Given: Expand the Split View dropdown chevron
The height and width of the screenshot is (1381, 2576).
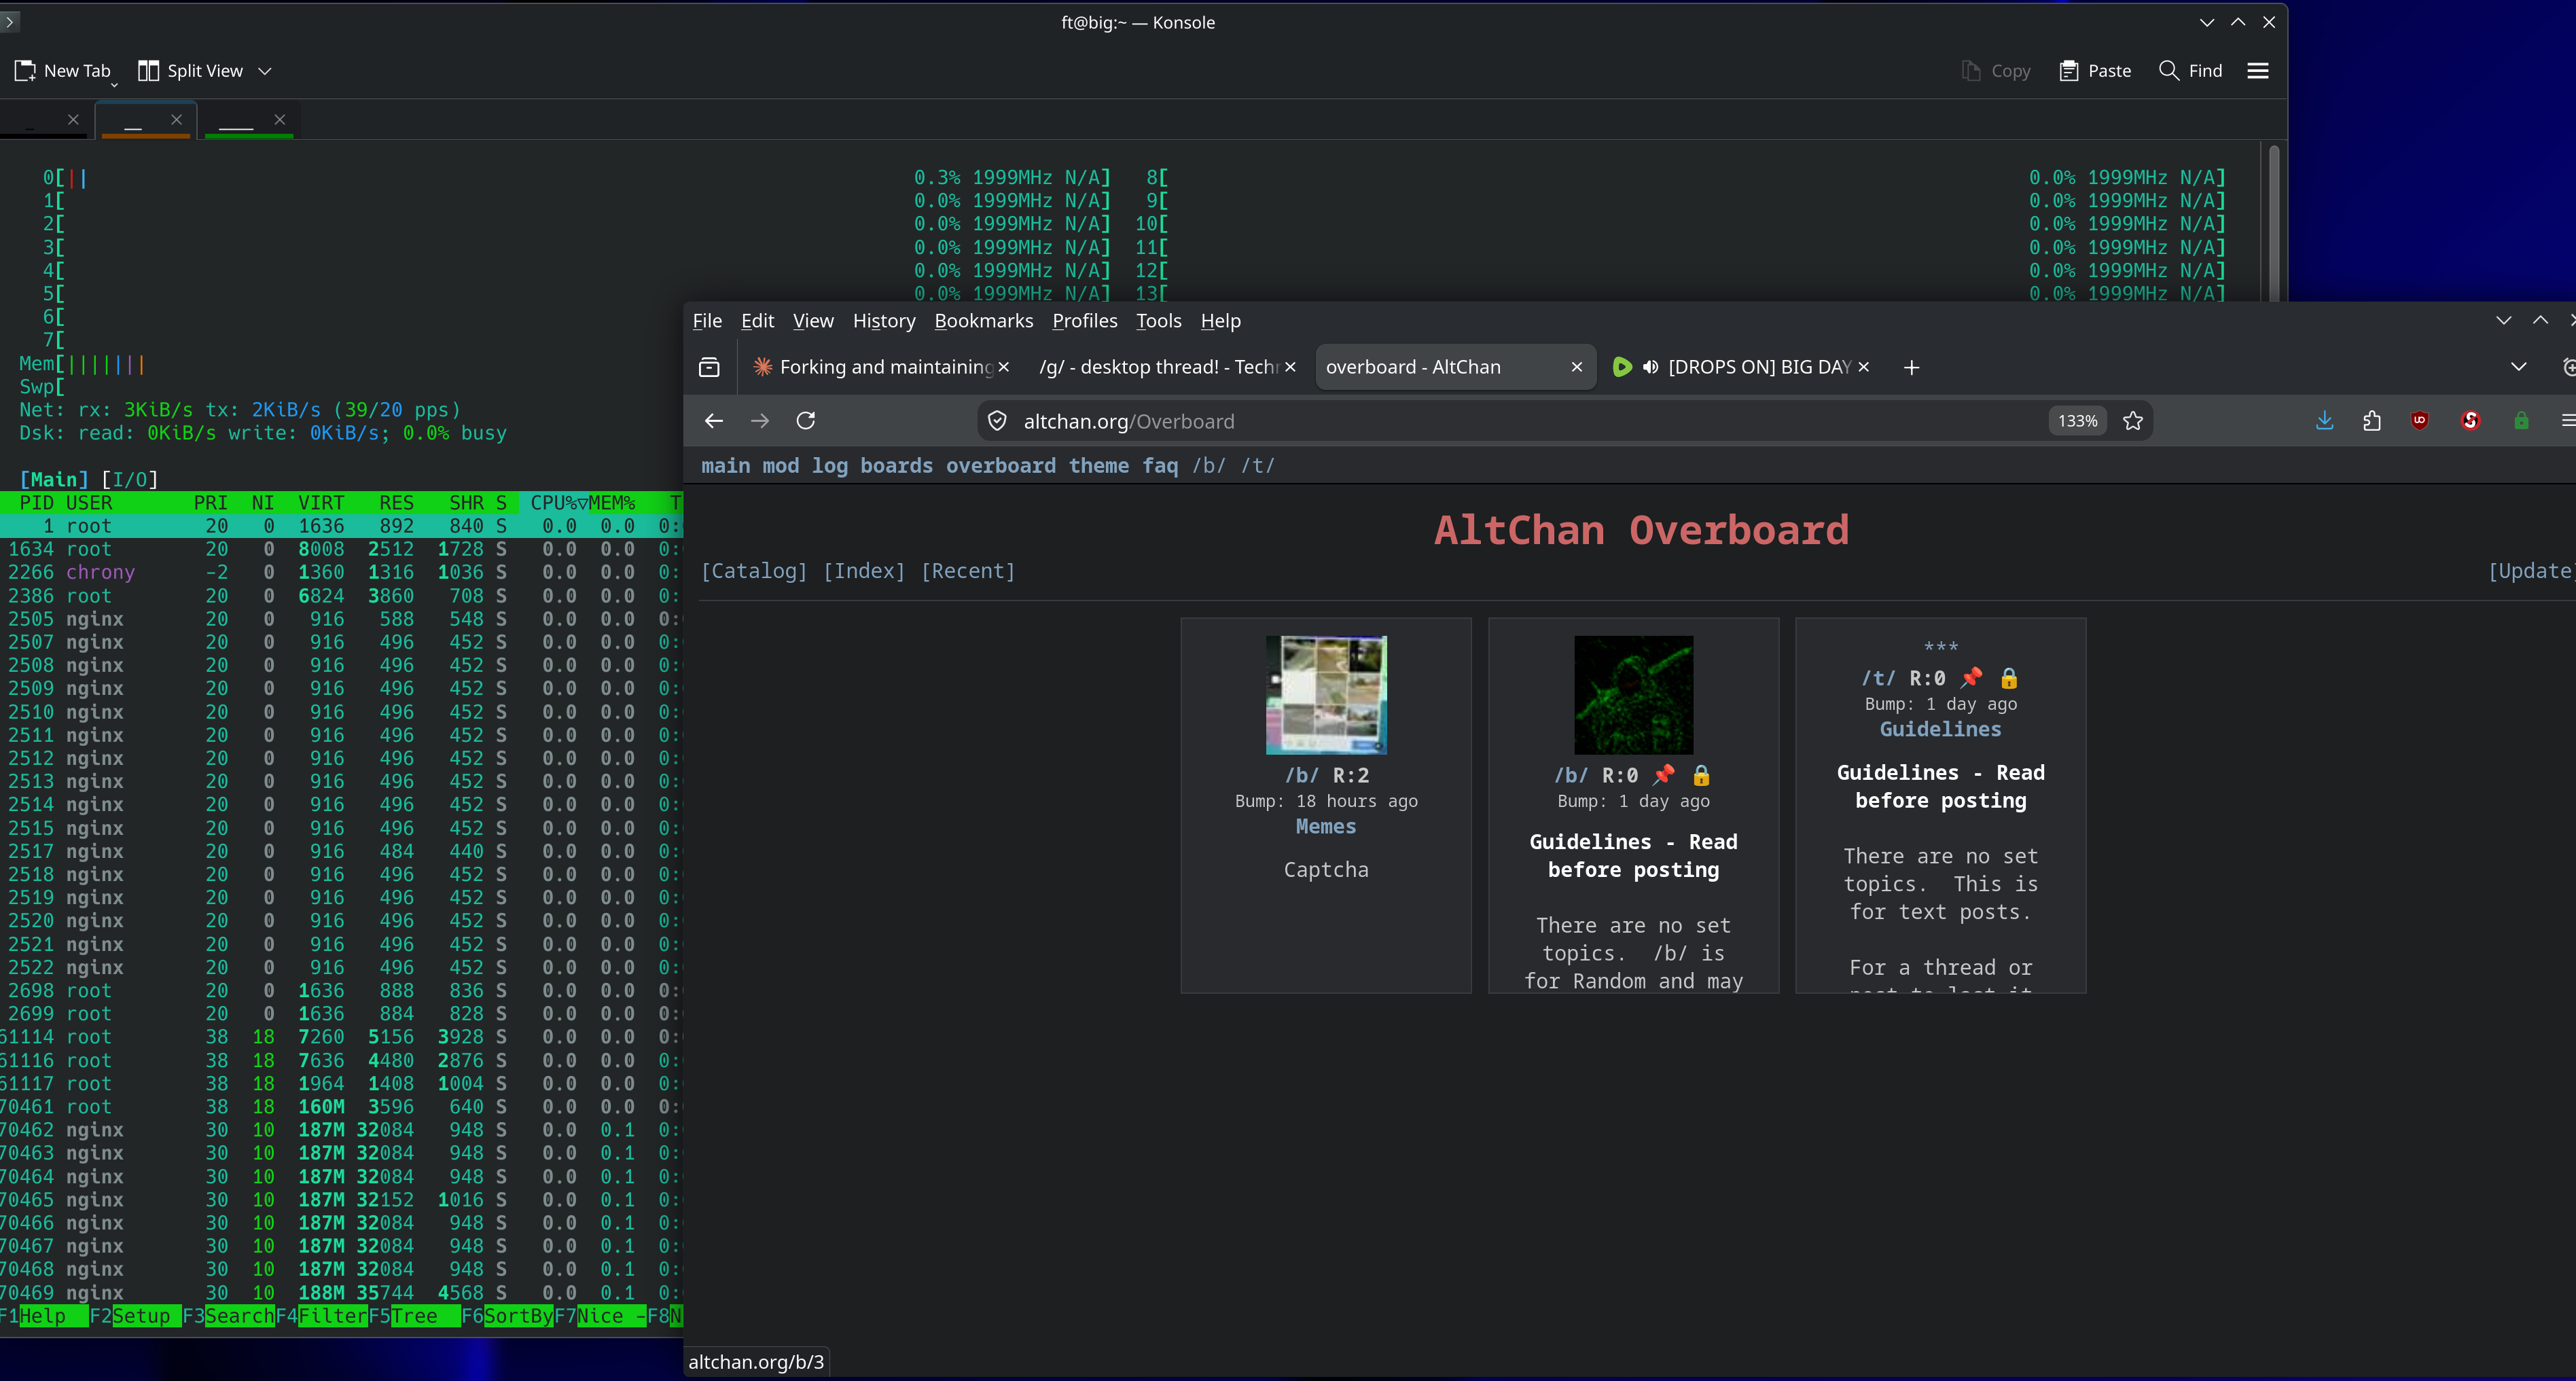Looking at the screenshot, I should tap(265, 71).
